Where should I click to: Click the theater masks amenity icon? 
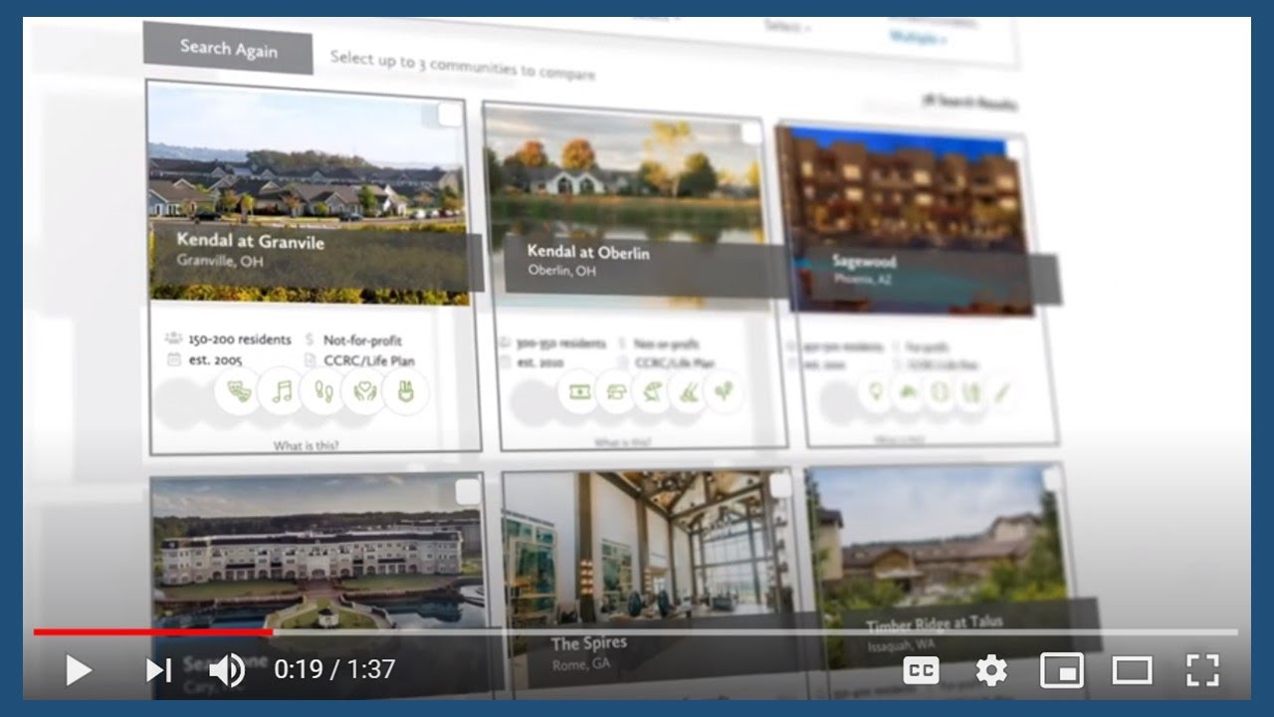coord(238,391)
